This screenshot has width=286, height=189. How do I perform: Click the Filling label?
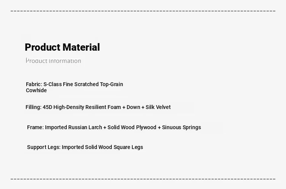coord(33,107)
